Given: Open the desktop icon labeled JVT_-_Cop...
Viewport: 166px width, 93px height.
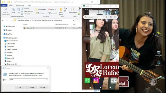Looking at the screenshot, I should [158, 34].
